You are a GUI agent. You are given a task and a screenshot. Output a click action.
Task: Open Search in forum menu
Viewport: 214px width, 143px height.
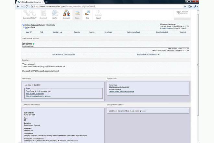(92, 32)
